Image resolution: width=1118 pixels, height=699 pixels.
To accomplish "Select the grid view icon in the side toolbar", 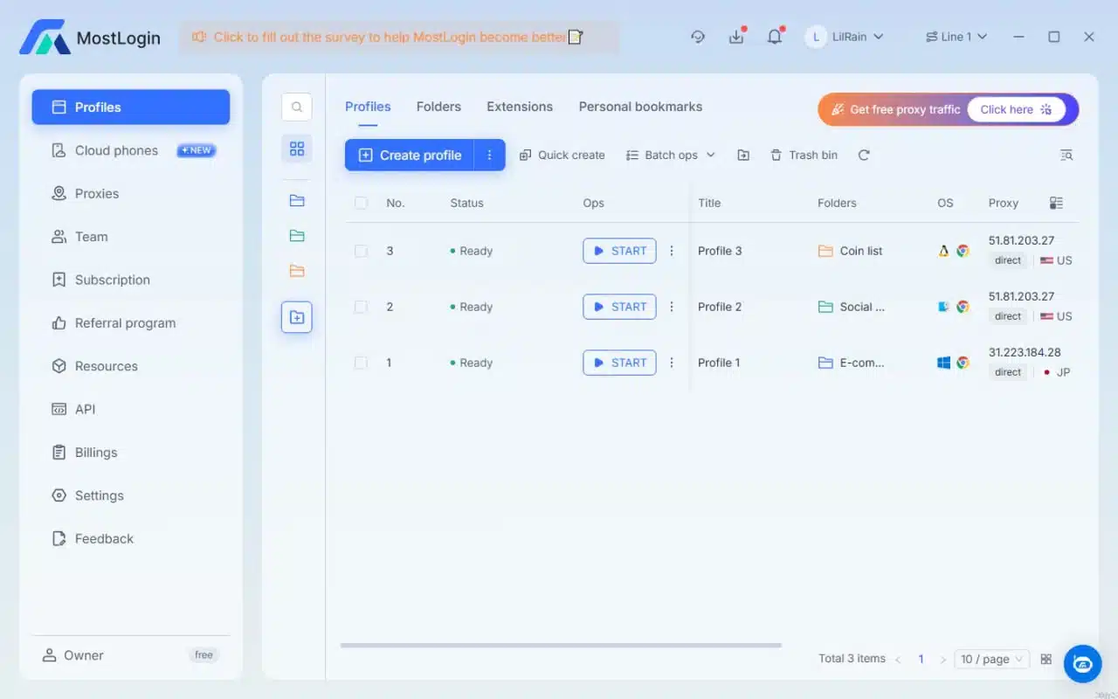I will [297, 149].
